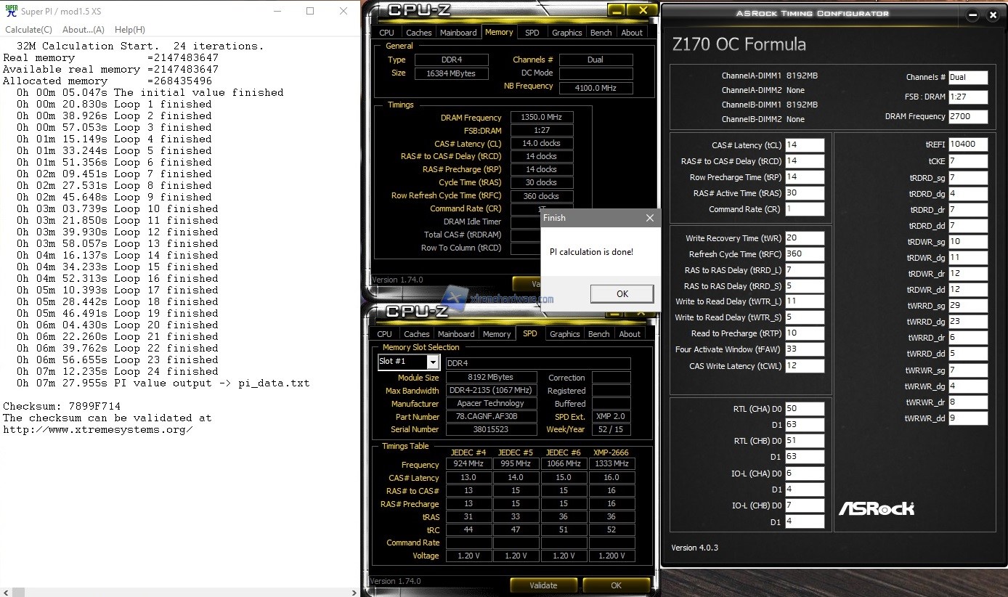The width and height of the screenshot is (1008, 597).
Task: Click the Super PI horizontal scrollbar
Action: pos(179,591)
